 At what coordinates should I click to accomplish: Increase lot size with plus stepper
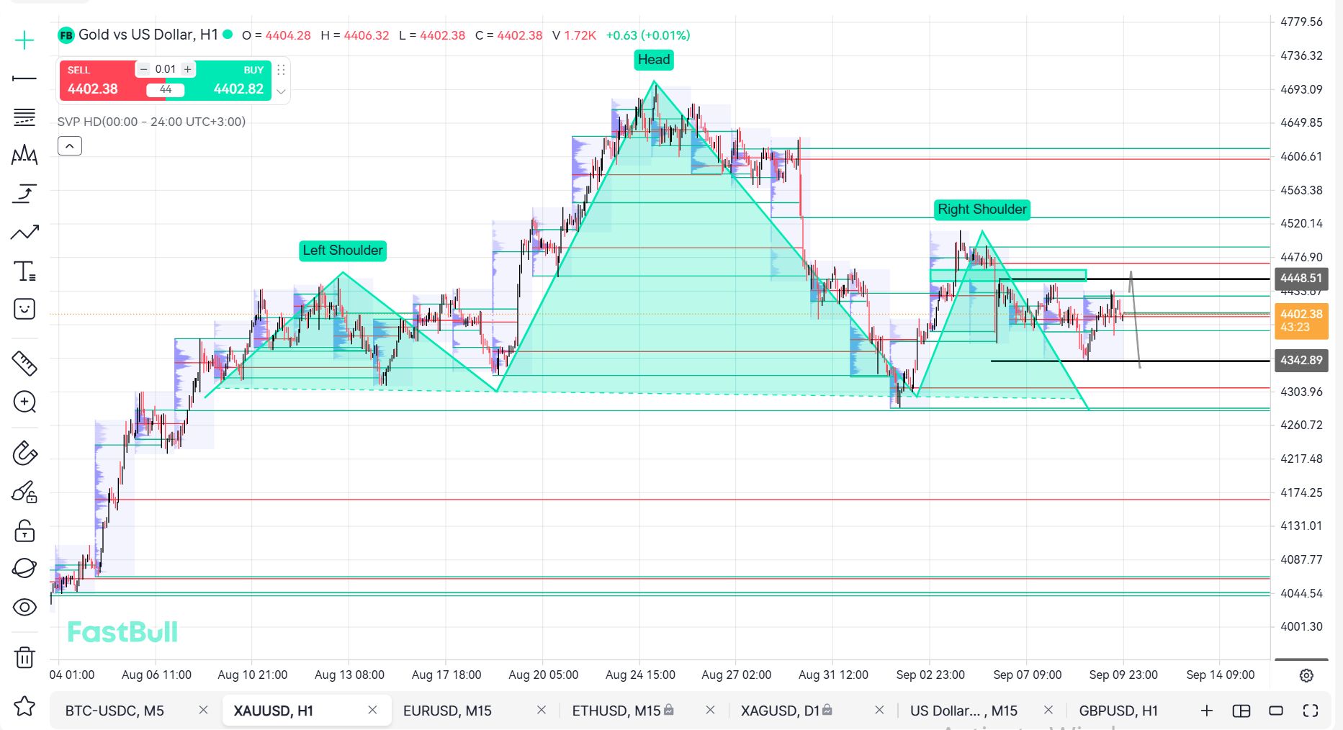(187, 69)
